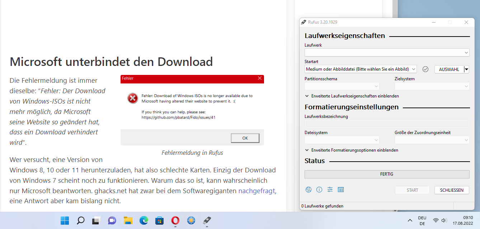Follow the nachgefragt link in article
Image resolution: width=480 pixels, height=229 pixels.
coord(257,191)
